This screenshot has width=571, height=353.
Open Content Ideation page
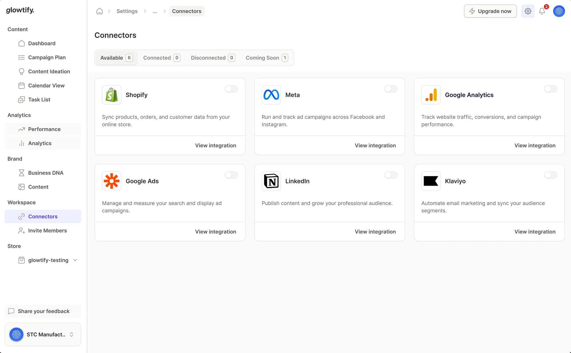click(x=43, y=71)
